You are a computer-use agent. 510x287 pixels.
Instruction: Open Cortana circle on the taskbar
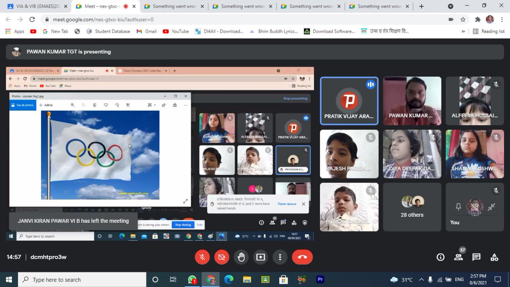(155, 280)
